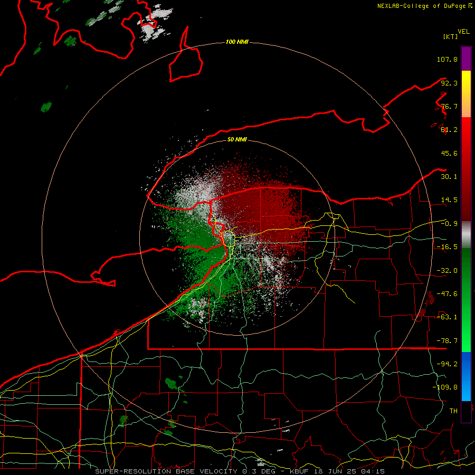Click the 14.5 velocity scale value
This screenshot has width=475, height=475.
[x=449, y=200]
